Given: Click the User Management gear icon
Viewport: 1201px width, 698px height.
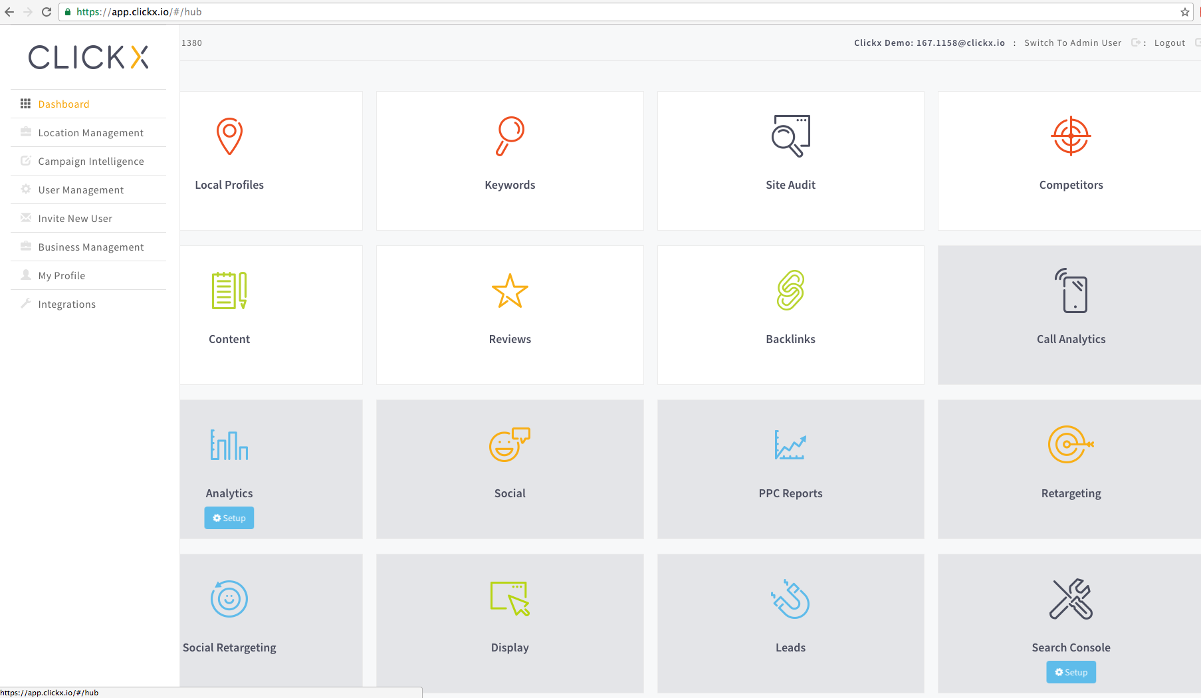Looking at the screenshot, I should click(x=26, y=189).
